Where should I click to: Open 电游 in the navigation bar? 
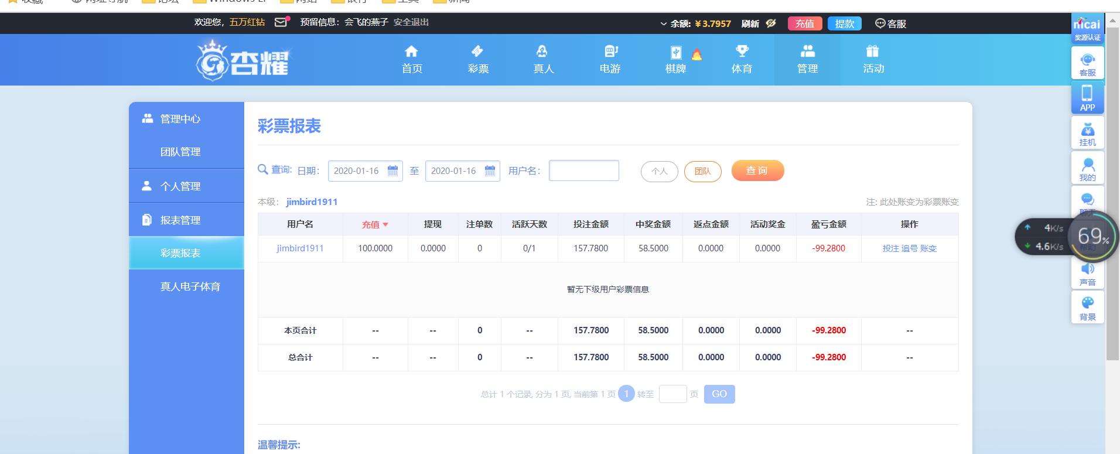point(610,60)
